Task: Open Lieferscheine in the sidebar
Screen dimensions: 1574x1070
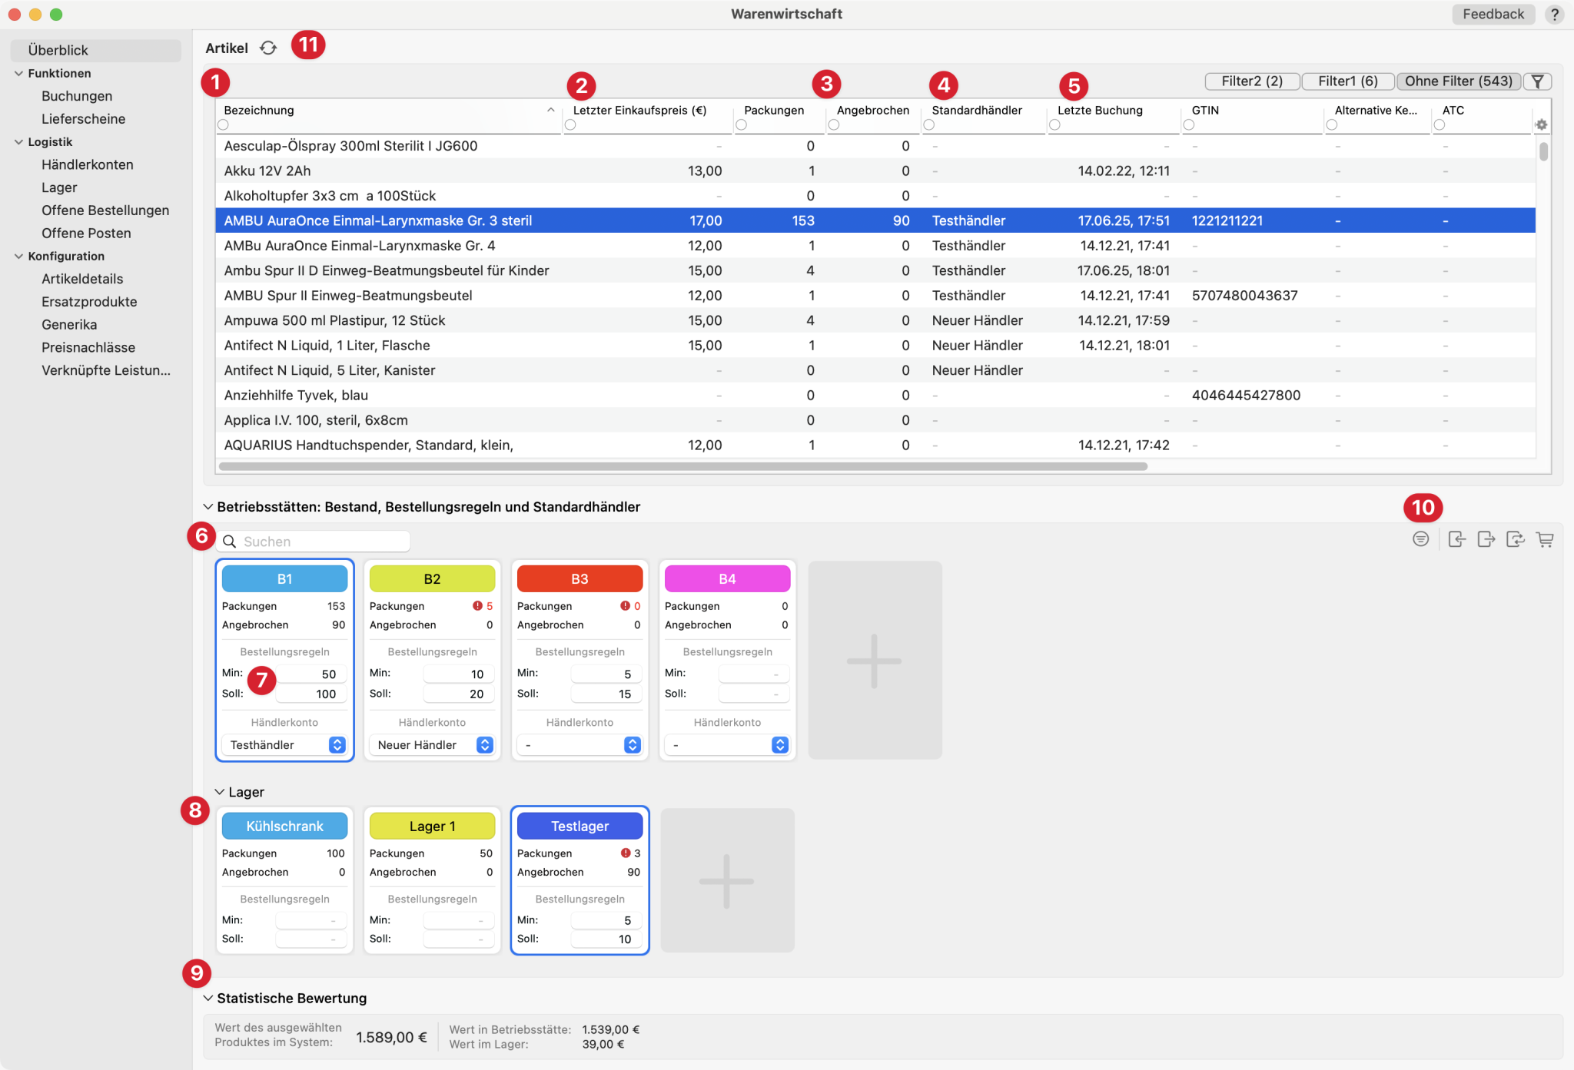Action: (x=83, y=119)
